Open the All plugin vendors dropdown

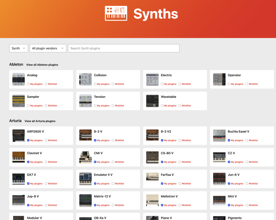pos(48,48)
